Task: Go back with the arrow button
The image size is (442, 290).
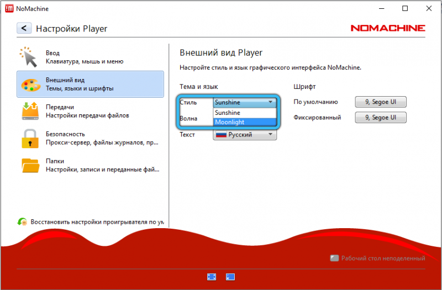Action: tap(24, 28)
